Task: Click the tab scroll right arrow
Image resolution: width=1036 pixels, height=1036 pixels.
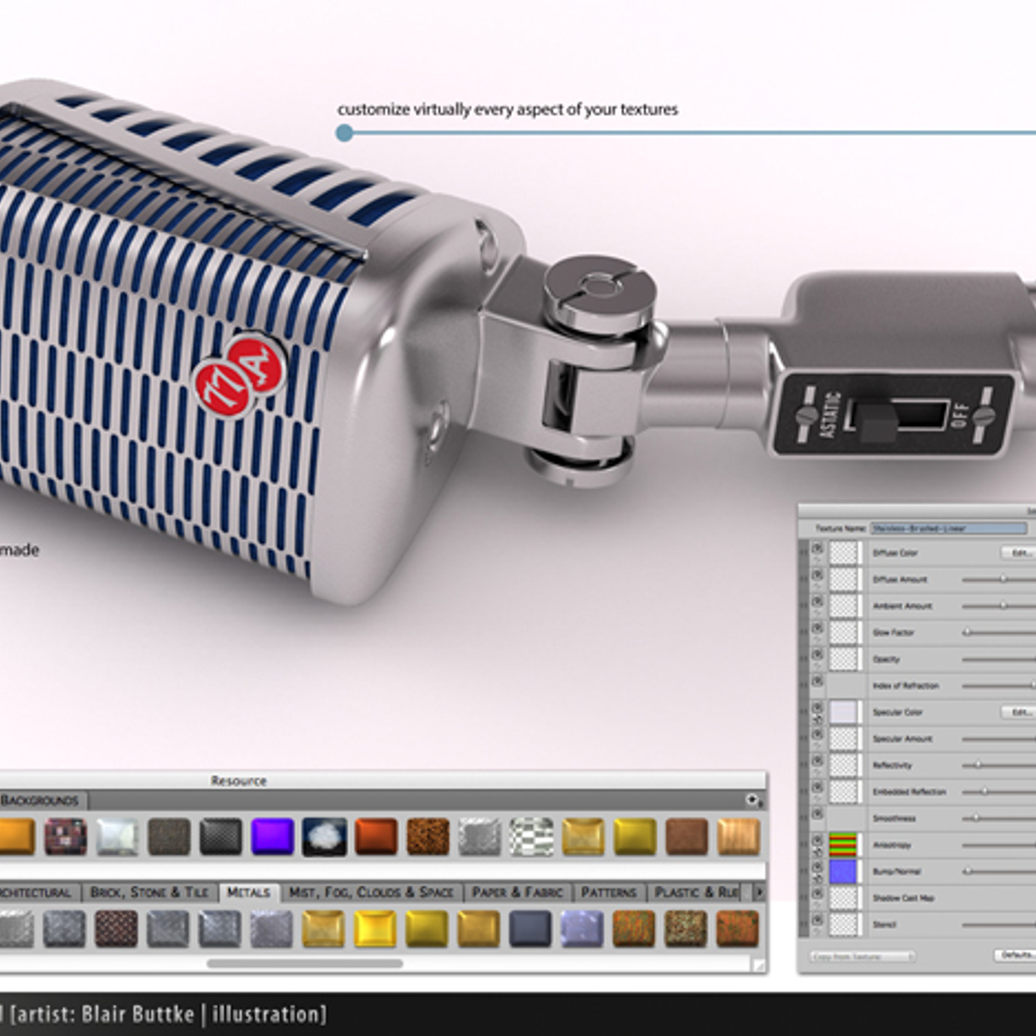Action: [x=759, y=892]
